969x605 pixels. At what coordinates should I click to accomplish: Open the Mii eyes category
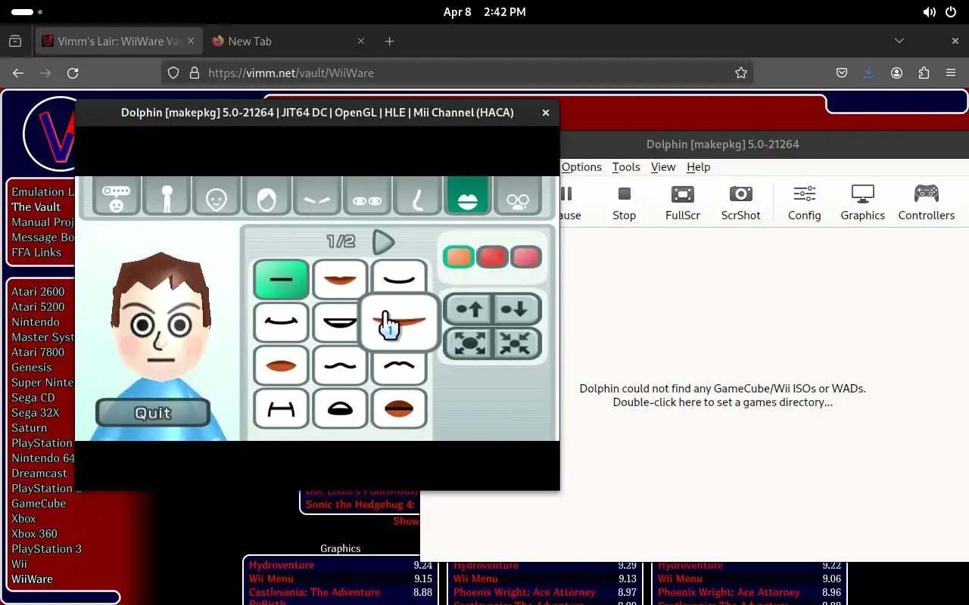coord(367,195)
